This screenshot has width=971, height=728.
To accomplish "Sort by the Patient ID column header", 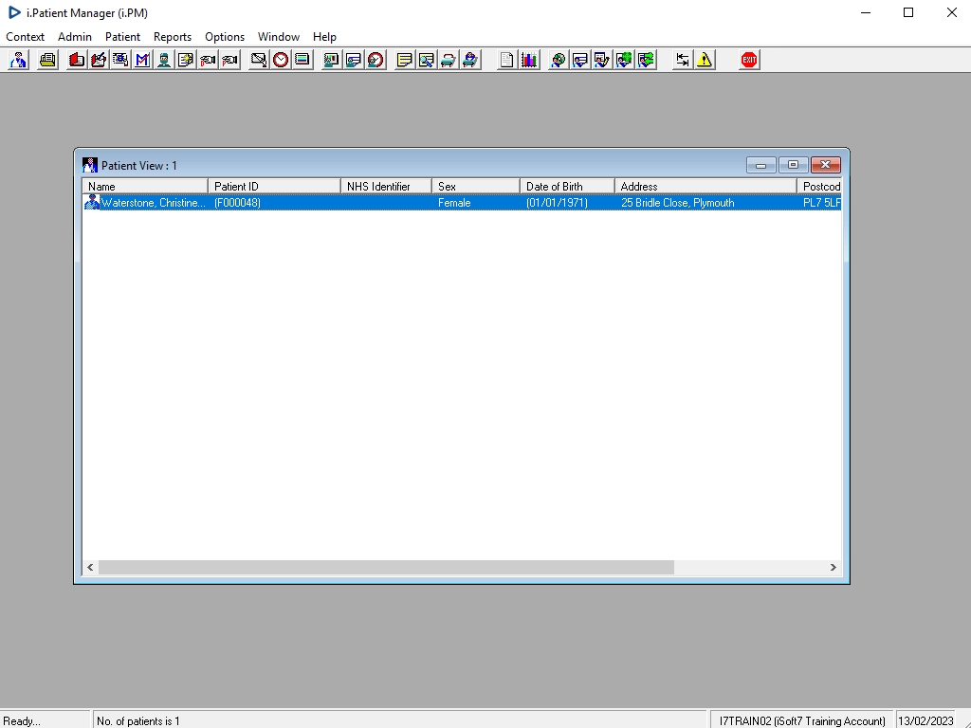I will click(274, 187).
